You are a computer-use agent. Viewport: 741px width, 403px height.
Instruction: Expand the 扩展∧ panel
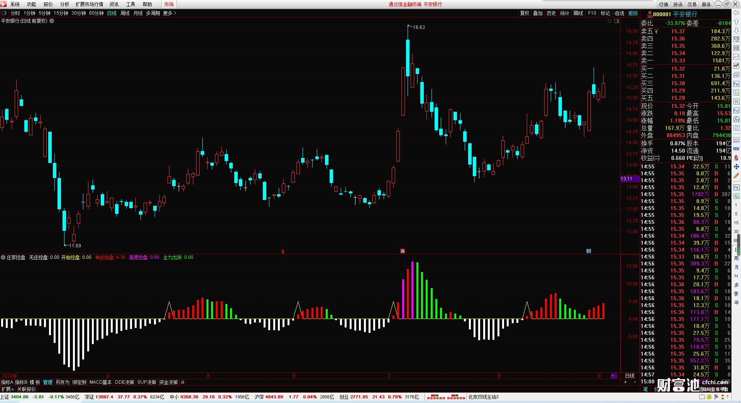7,389
